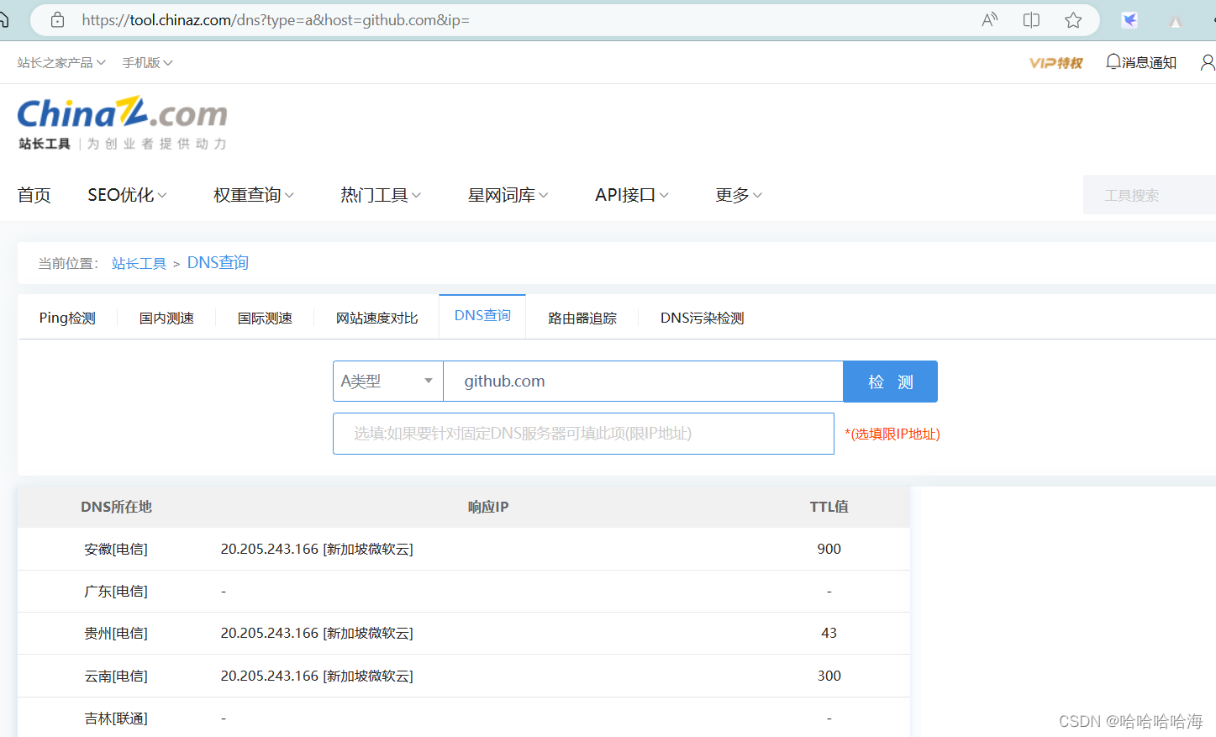Switch to the Ping检测 tab
The width and height of the screenshot is (1216, 737).
67,318
